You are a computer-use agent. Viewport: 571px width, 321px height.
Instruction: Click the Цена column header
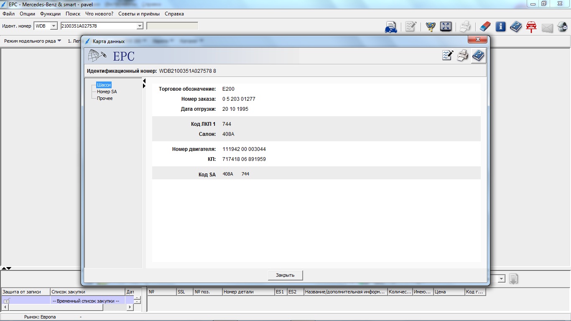(449, 292)
